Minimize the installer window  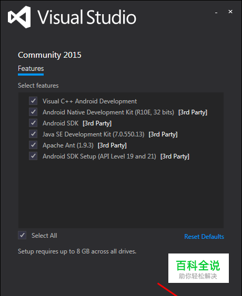(x=216, y=12)
